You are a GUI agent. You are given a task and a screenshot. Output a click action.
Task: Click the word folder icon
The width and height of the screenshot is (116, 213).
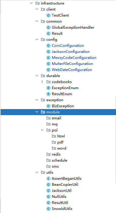click(x=54, y=148)
